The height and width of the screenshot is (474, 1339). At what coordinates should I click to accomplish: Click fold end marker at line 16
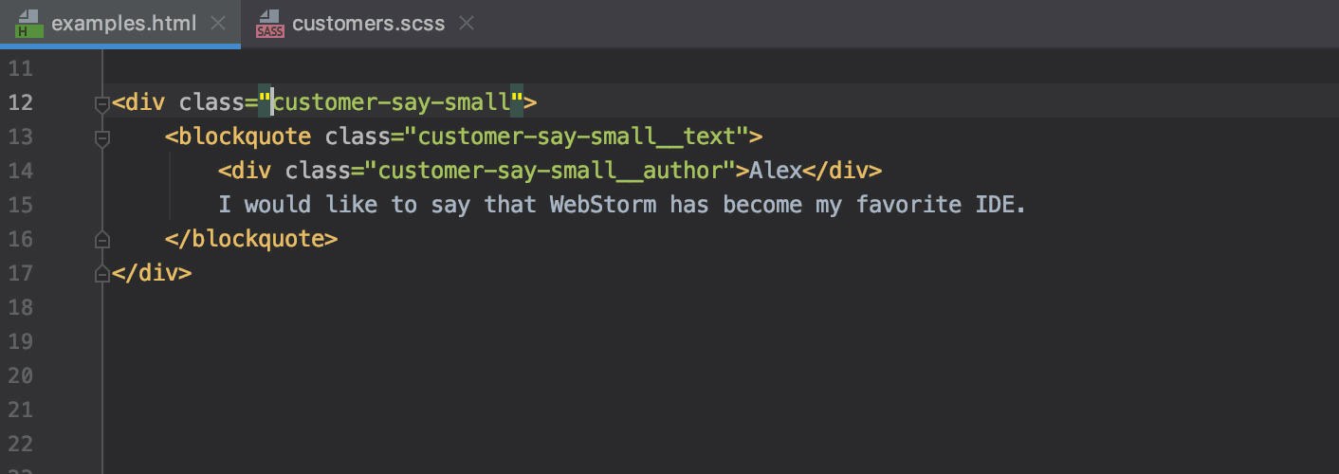click(102, 240)
